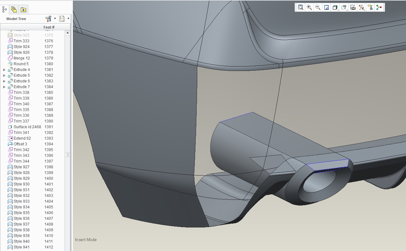Click the Trim 336 feature icon
Screen dimensions: 406x251
click(10, 115)
